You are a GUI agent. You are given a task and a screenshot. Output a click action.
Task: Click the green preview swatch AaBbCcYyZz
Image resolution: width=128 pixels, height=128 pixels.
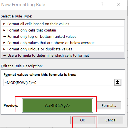click(x=57, y=105)
